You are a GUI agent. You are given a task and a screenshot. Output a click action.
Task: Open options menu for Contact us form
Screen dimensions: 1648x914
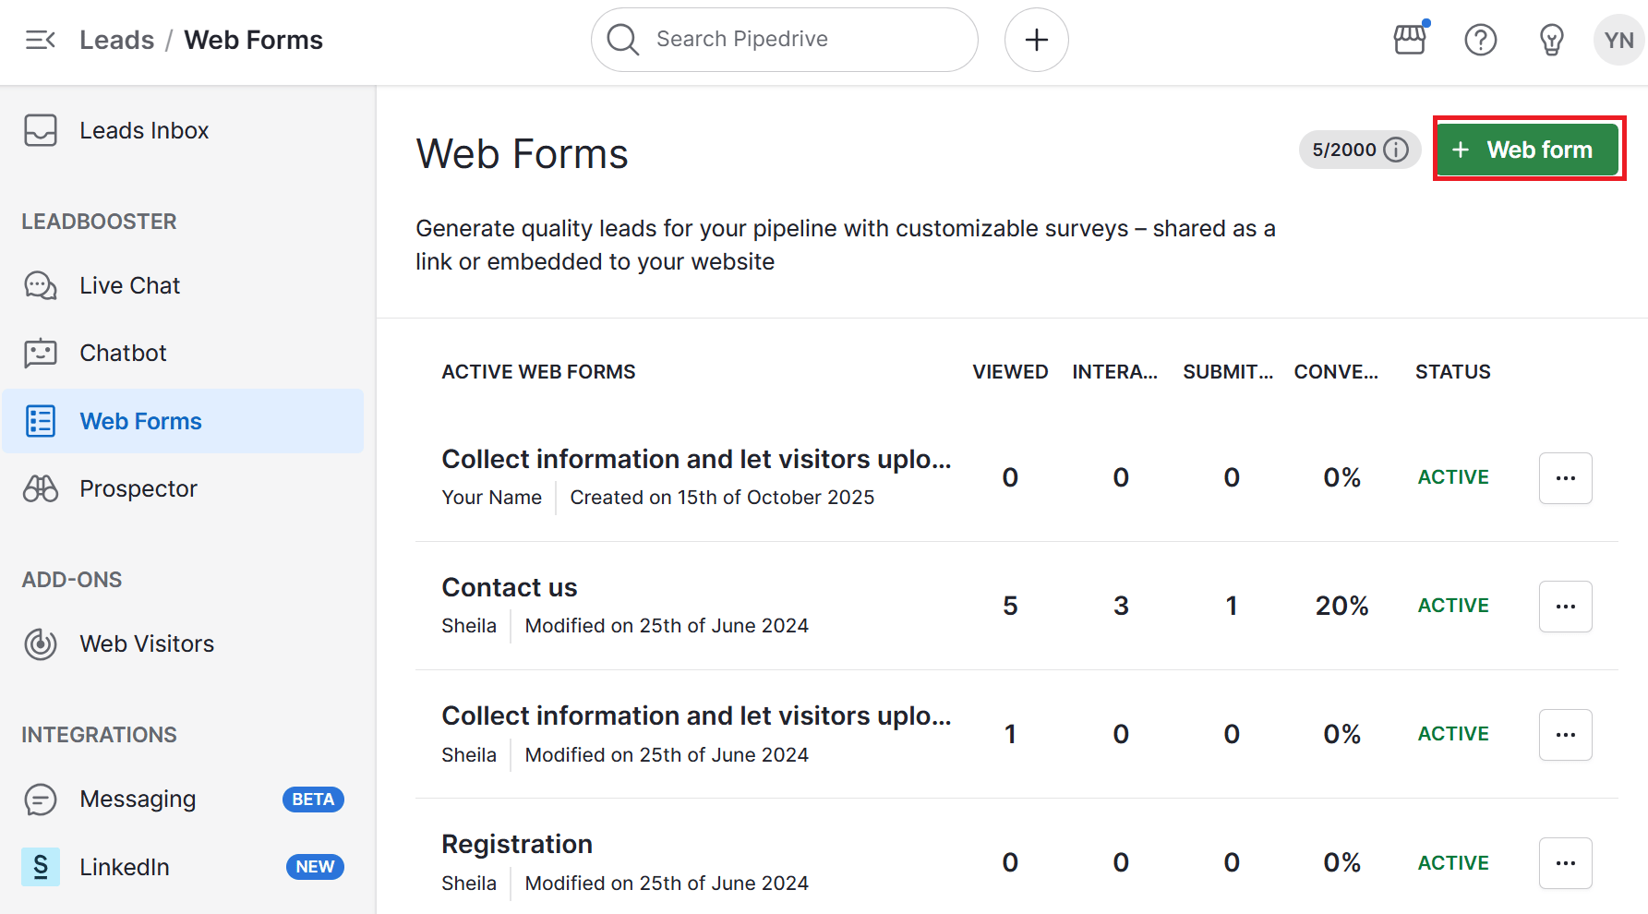pyautogui.click(x=1565, y=607)
